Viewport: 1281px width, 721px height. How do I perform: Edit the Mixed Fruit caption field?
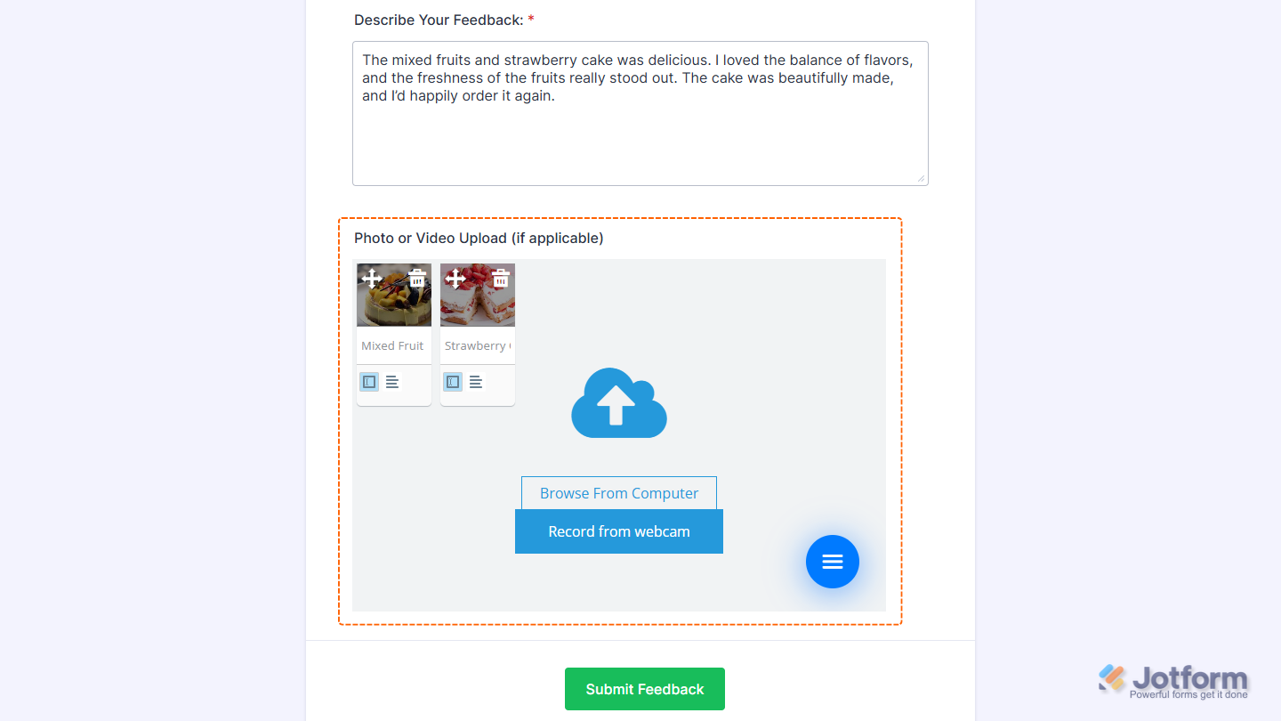point(393,345)
